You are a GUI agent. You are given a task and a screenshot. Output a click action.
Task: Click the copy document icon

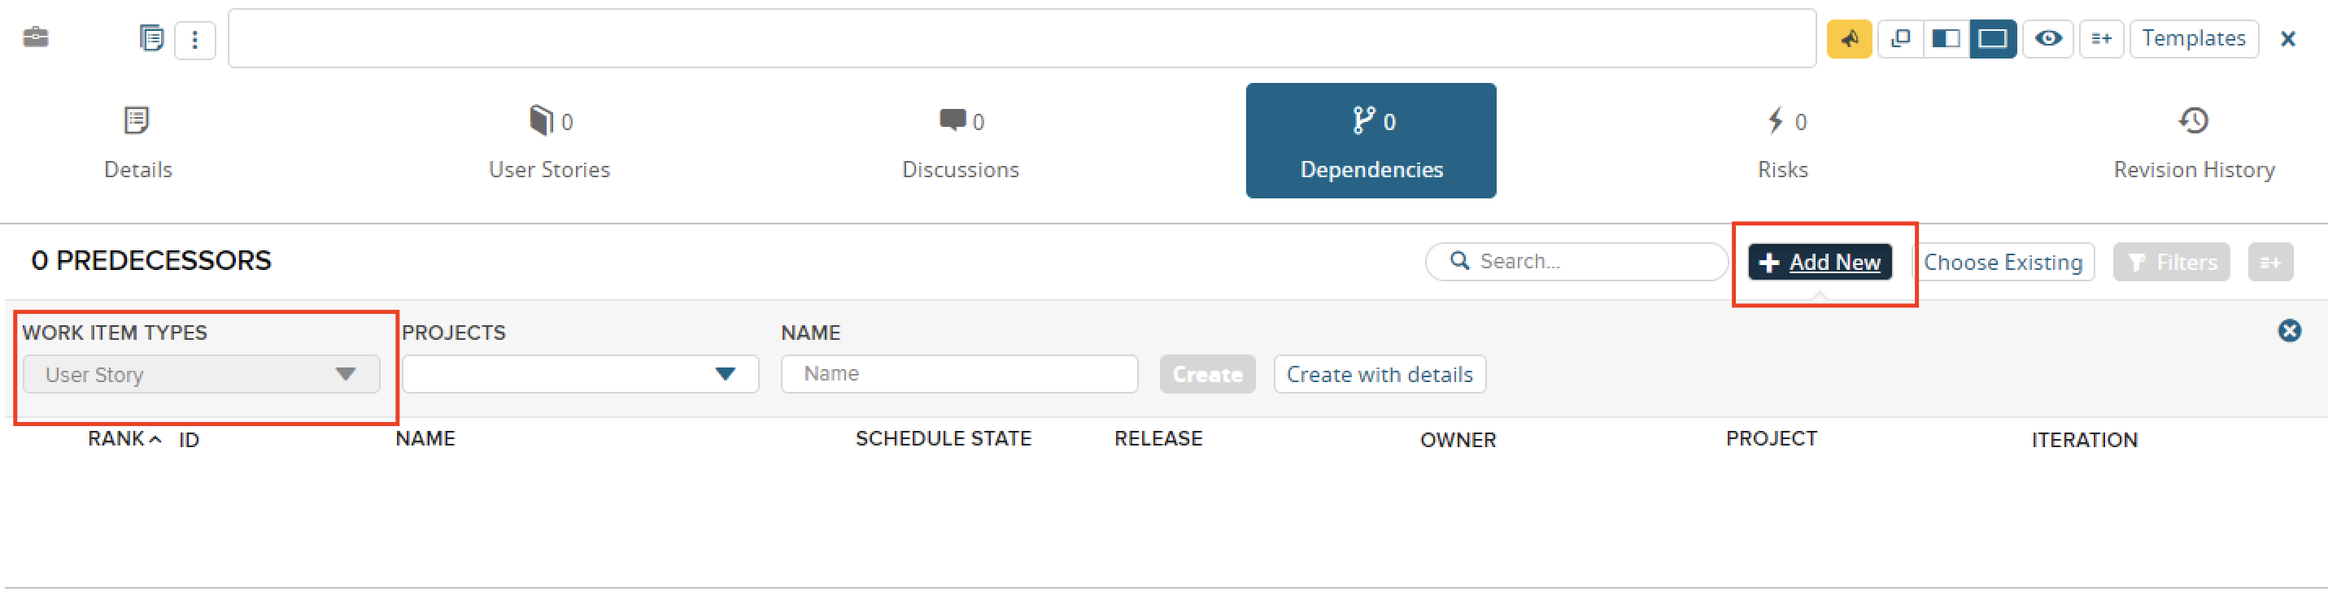(x=151, y=39)
